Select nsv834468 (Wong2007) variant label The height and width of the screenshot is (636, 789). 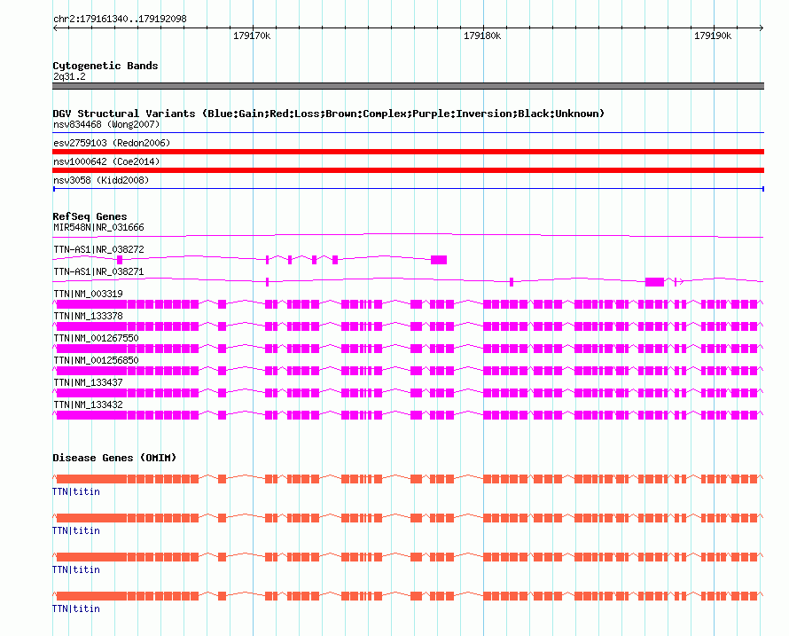click(x=106, y=124)
